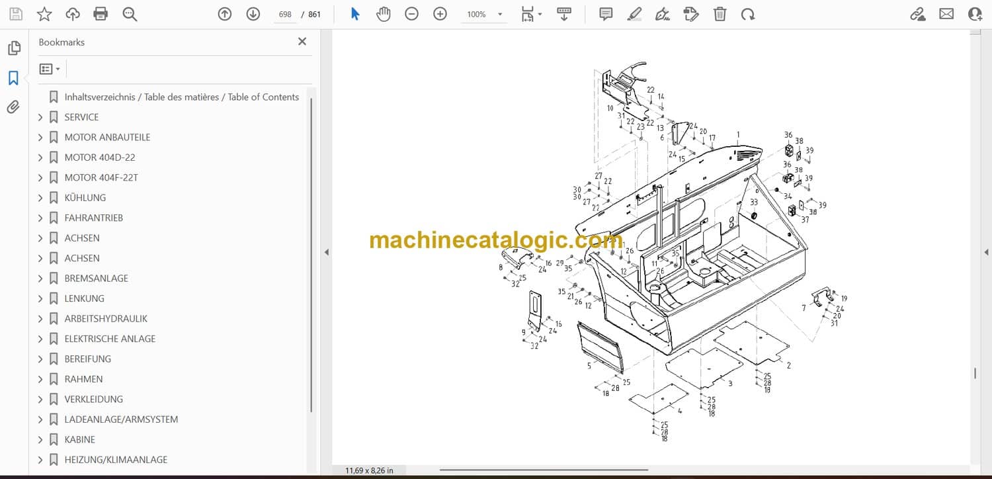
Task: Click the page number input field
Action: (285, 14)
